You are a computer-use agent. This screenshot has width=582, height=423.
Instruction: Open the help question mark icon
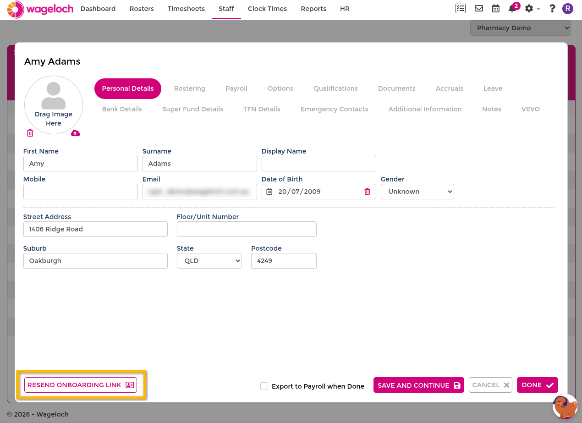point(552,9)
